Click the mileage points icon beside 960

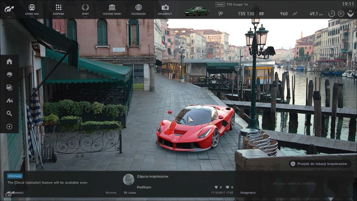click(x=261, y=14)
